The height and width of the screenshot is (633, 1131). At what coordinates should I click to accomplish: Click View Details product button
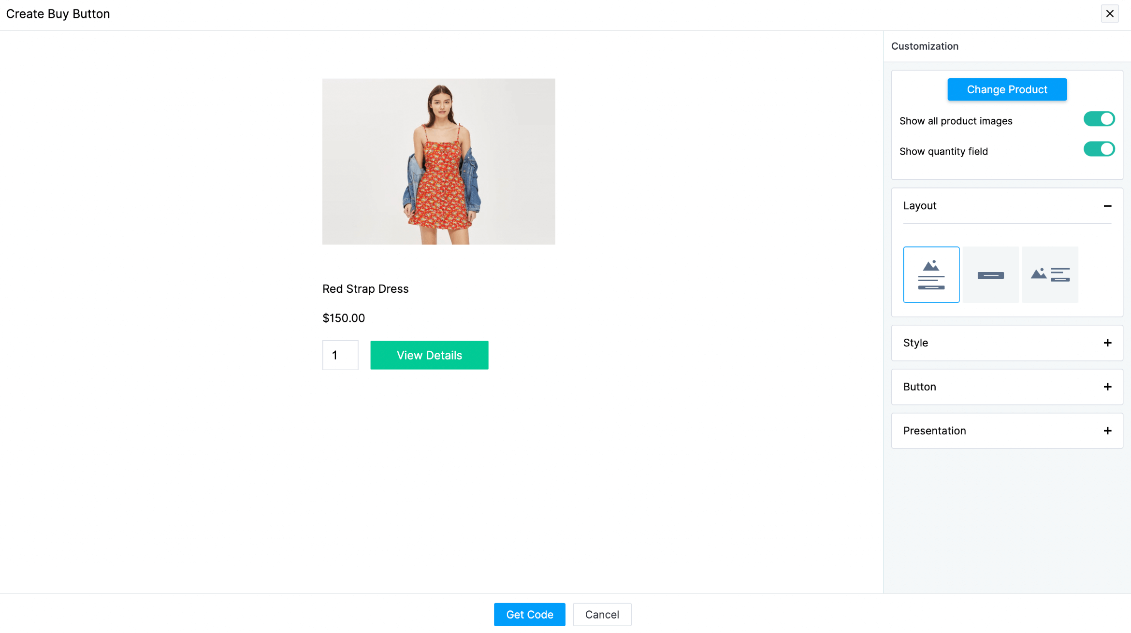tap(430, 355)
